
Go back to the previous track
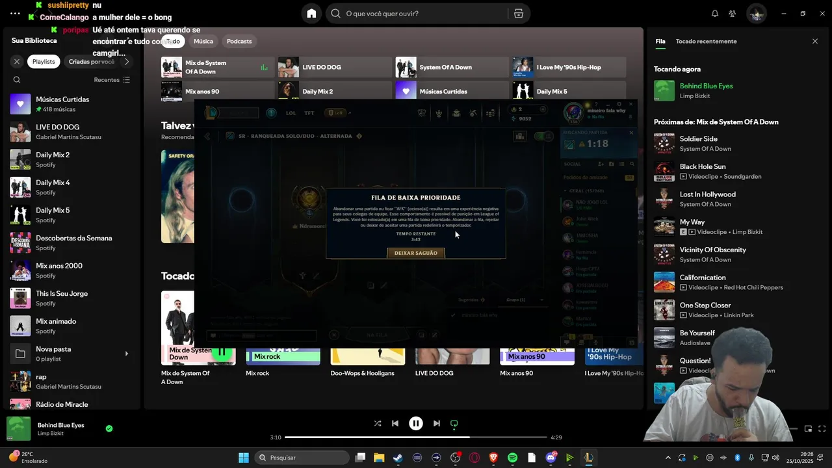click(395, 423)
